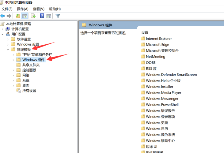This screenshot has width=224, height=153.
Task: Expand the "开始"菜单和任务栏 node
Action: click(x=13, y=55)
